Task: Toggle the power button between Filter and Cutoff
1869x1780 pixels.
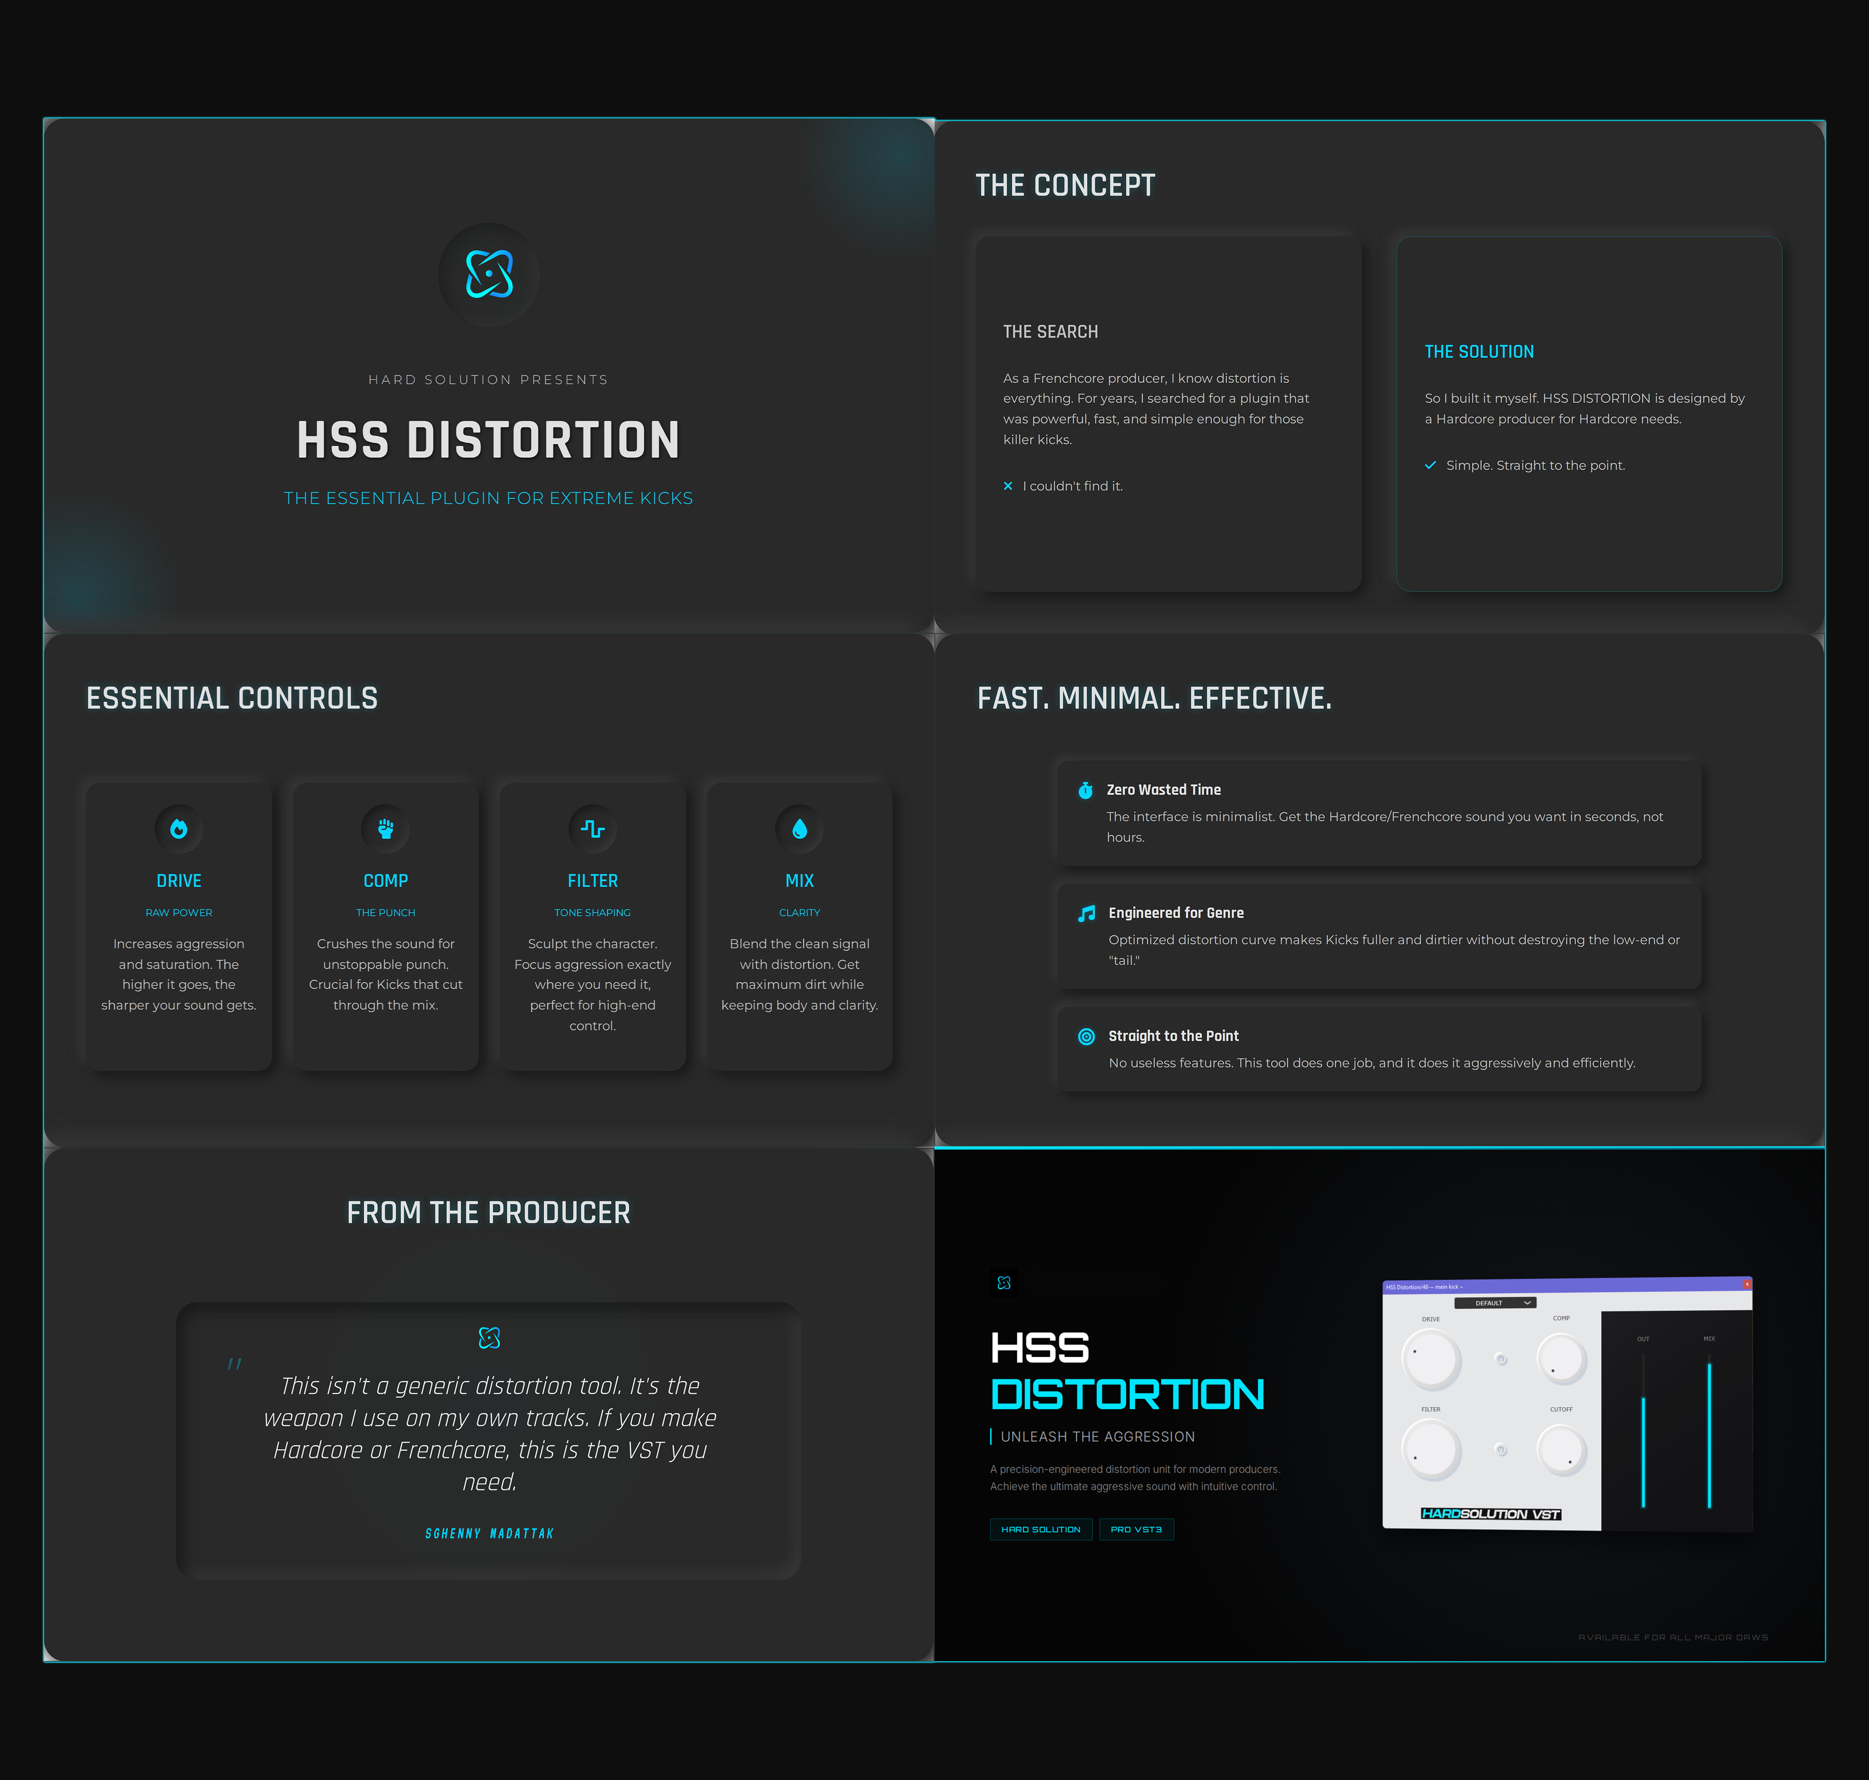Action: click(x=1501, y=1450)
